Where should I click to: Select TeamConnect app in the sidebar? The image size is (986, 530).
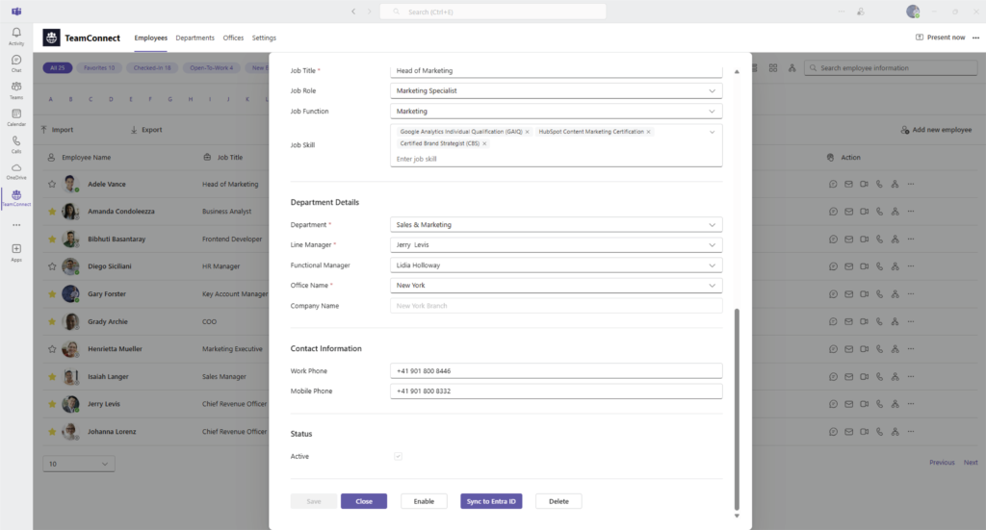click(16, 198)
